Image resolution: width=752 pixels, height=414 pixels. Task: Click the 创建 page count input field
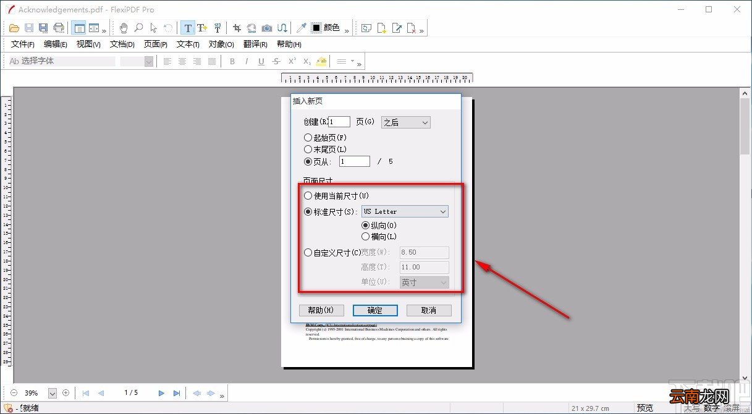point(339,122)
